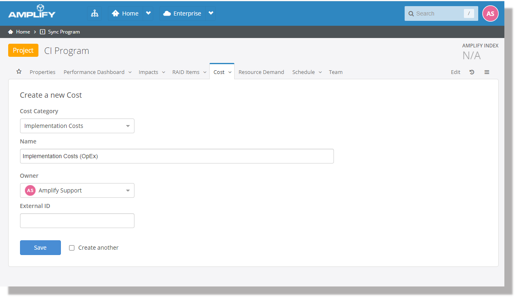Click the Name text field
The height and width of the screenshot is (302, 515).
pos(177,156)
